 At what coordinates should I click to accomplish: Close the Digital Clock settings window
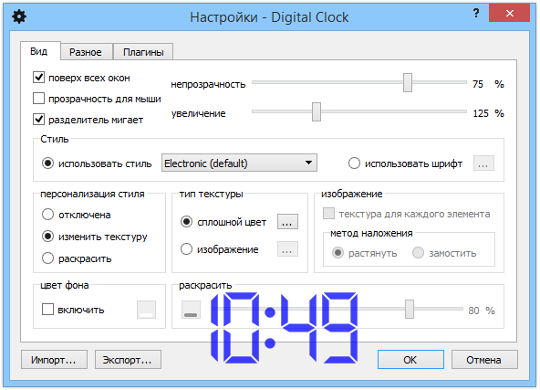509,14
